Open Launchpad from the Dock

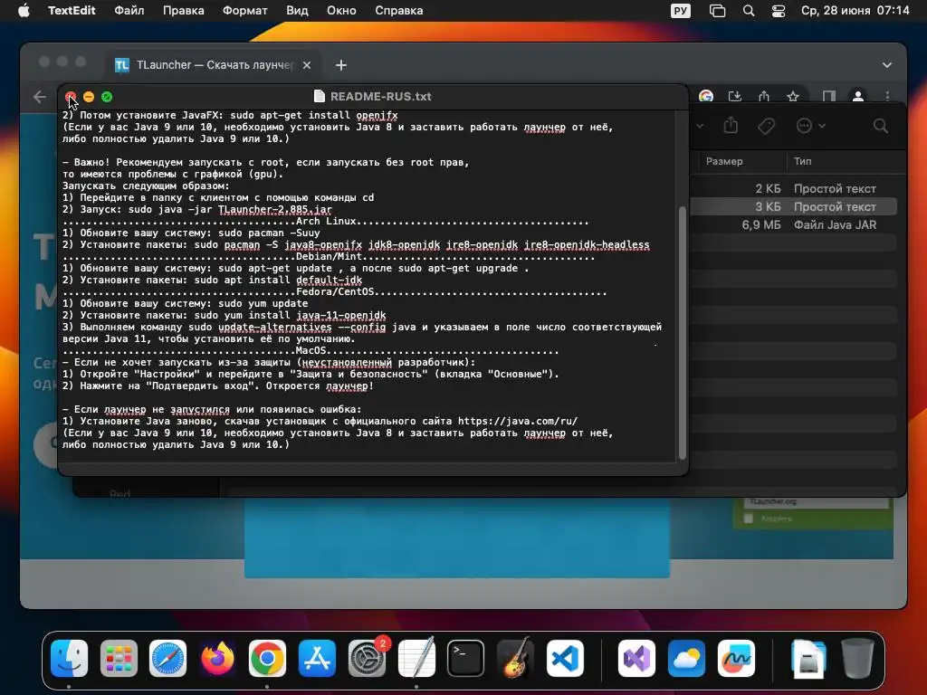[119, 659]
